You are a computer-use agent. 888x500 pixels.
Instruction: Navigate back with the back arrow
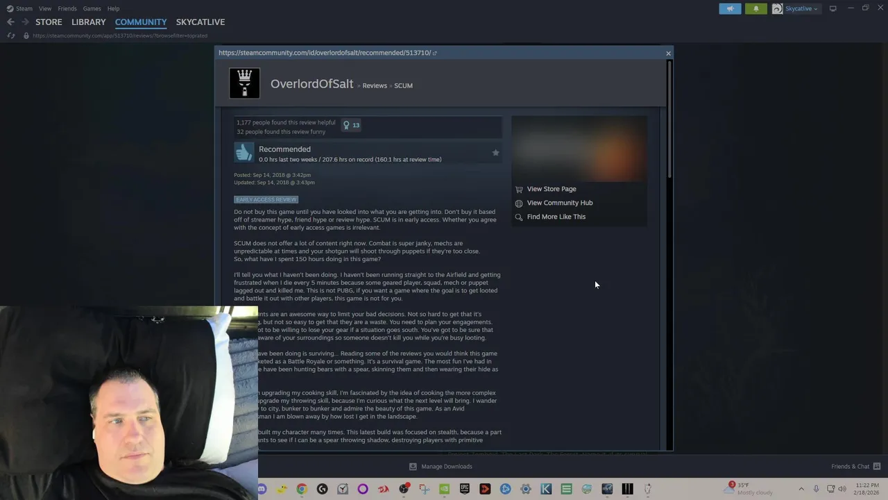pos(10,22)
